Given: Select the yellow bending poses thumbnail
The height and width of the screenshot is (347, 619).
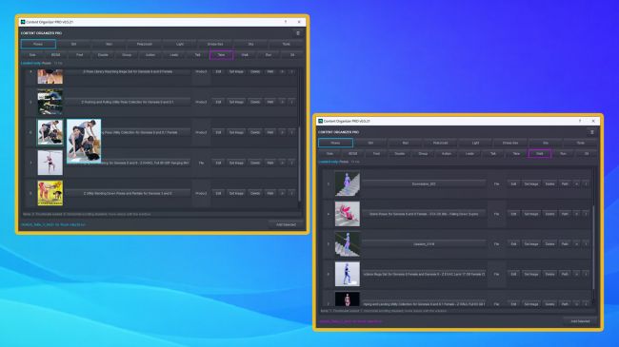Looking at the screenshot, I should coord(50,193).
